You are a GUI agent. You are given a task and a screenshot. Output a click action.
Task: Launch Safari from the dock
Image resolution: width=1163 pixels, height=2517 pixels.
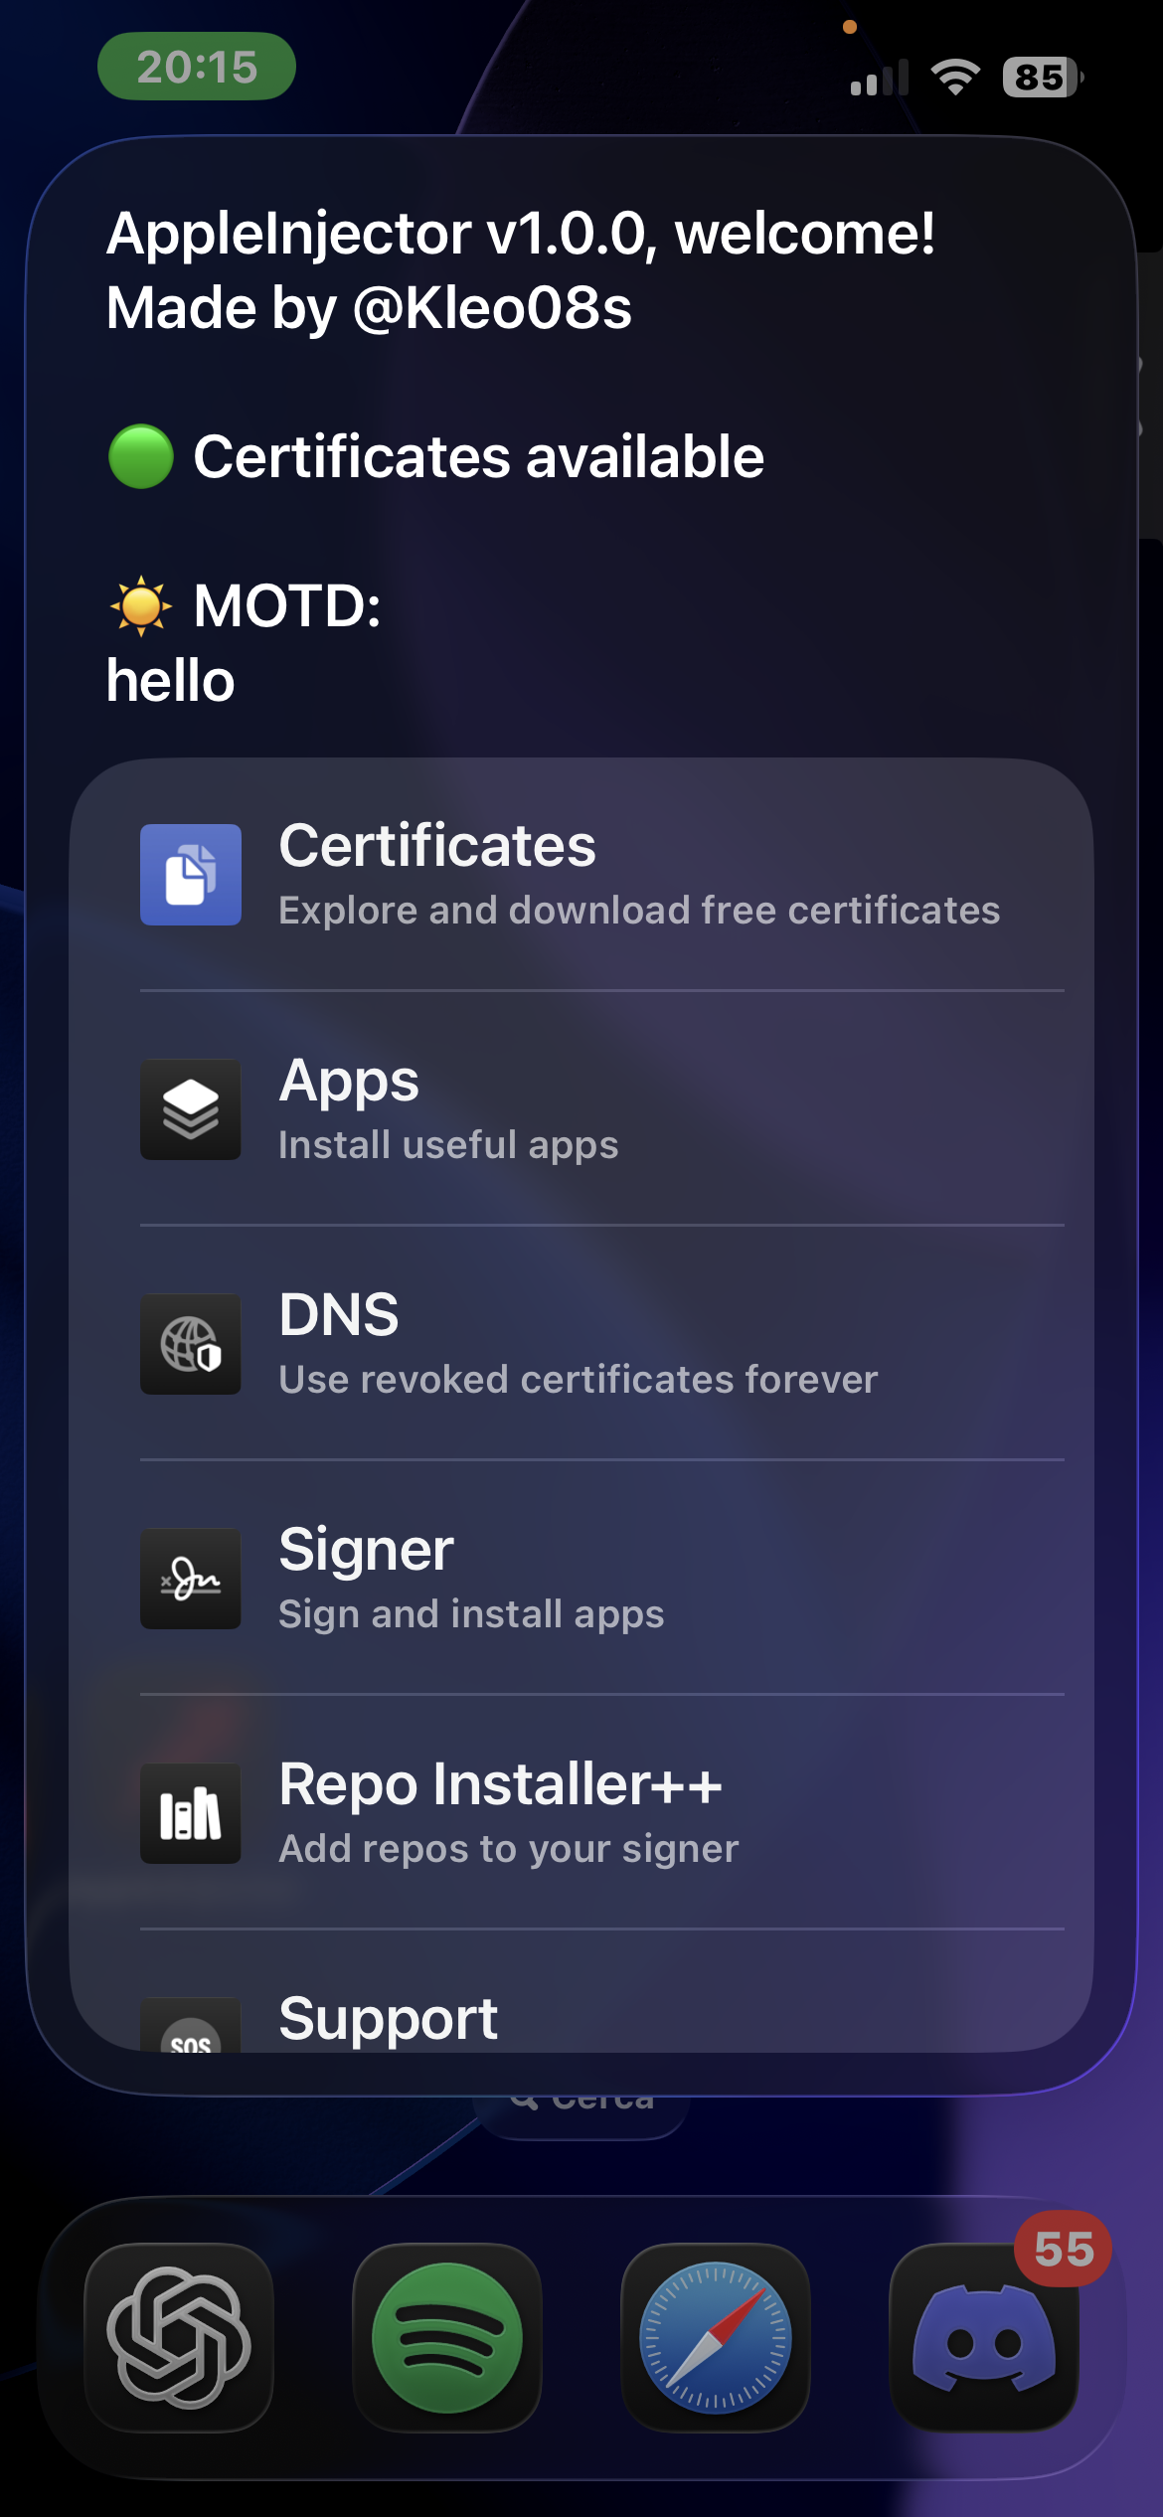(x=716, y=2338)
